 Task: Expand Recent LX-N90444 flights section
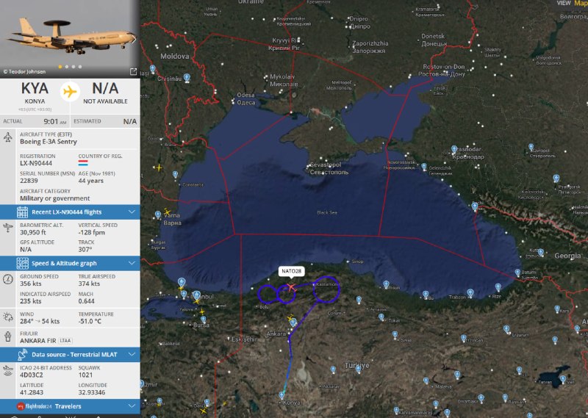132,212
